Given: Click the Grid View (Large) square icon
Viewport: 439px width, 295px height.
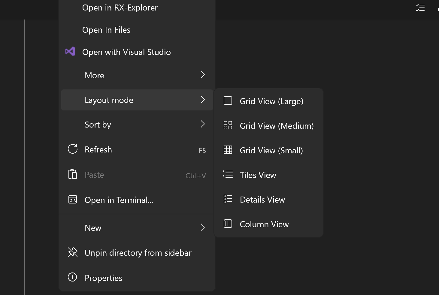Looking at the screenshot, I should point(228,101).
